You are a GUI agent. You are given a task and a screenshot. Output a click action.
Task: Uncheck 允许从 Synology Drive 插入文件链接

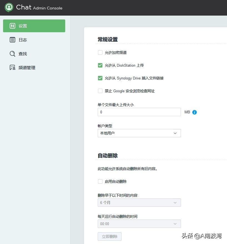(100, 78)
